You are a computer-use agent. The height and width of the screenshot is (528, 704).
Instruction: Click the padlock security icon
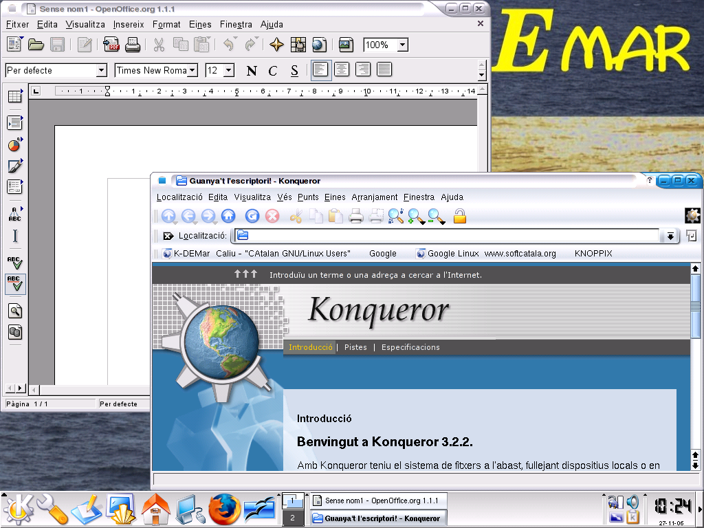click(460, 217)
